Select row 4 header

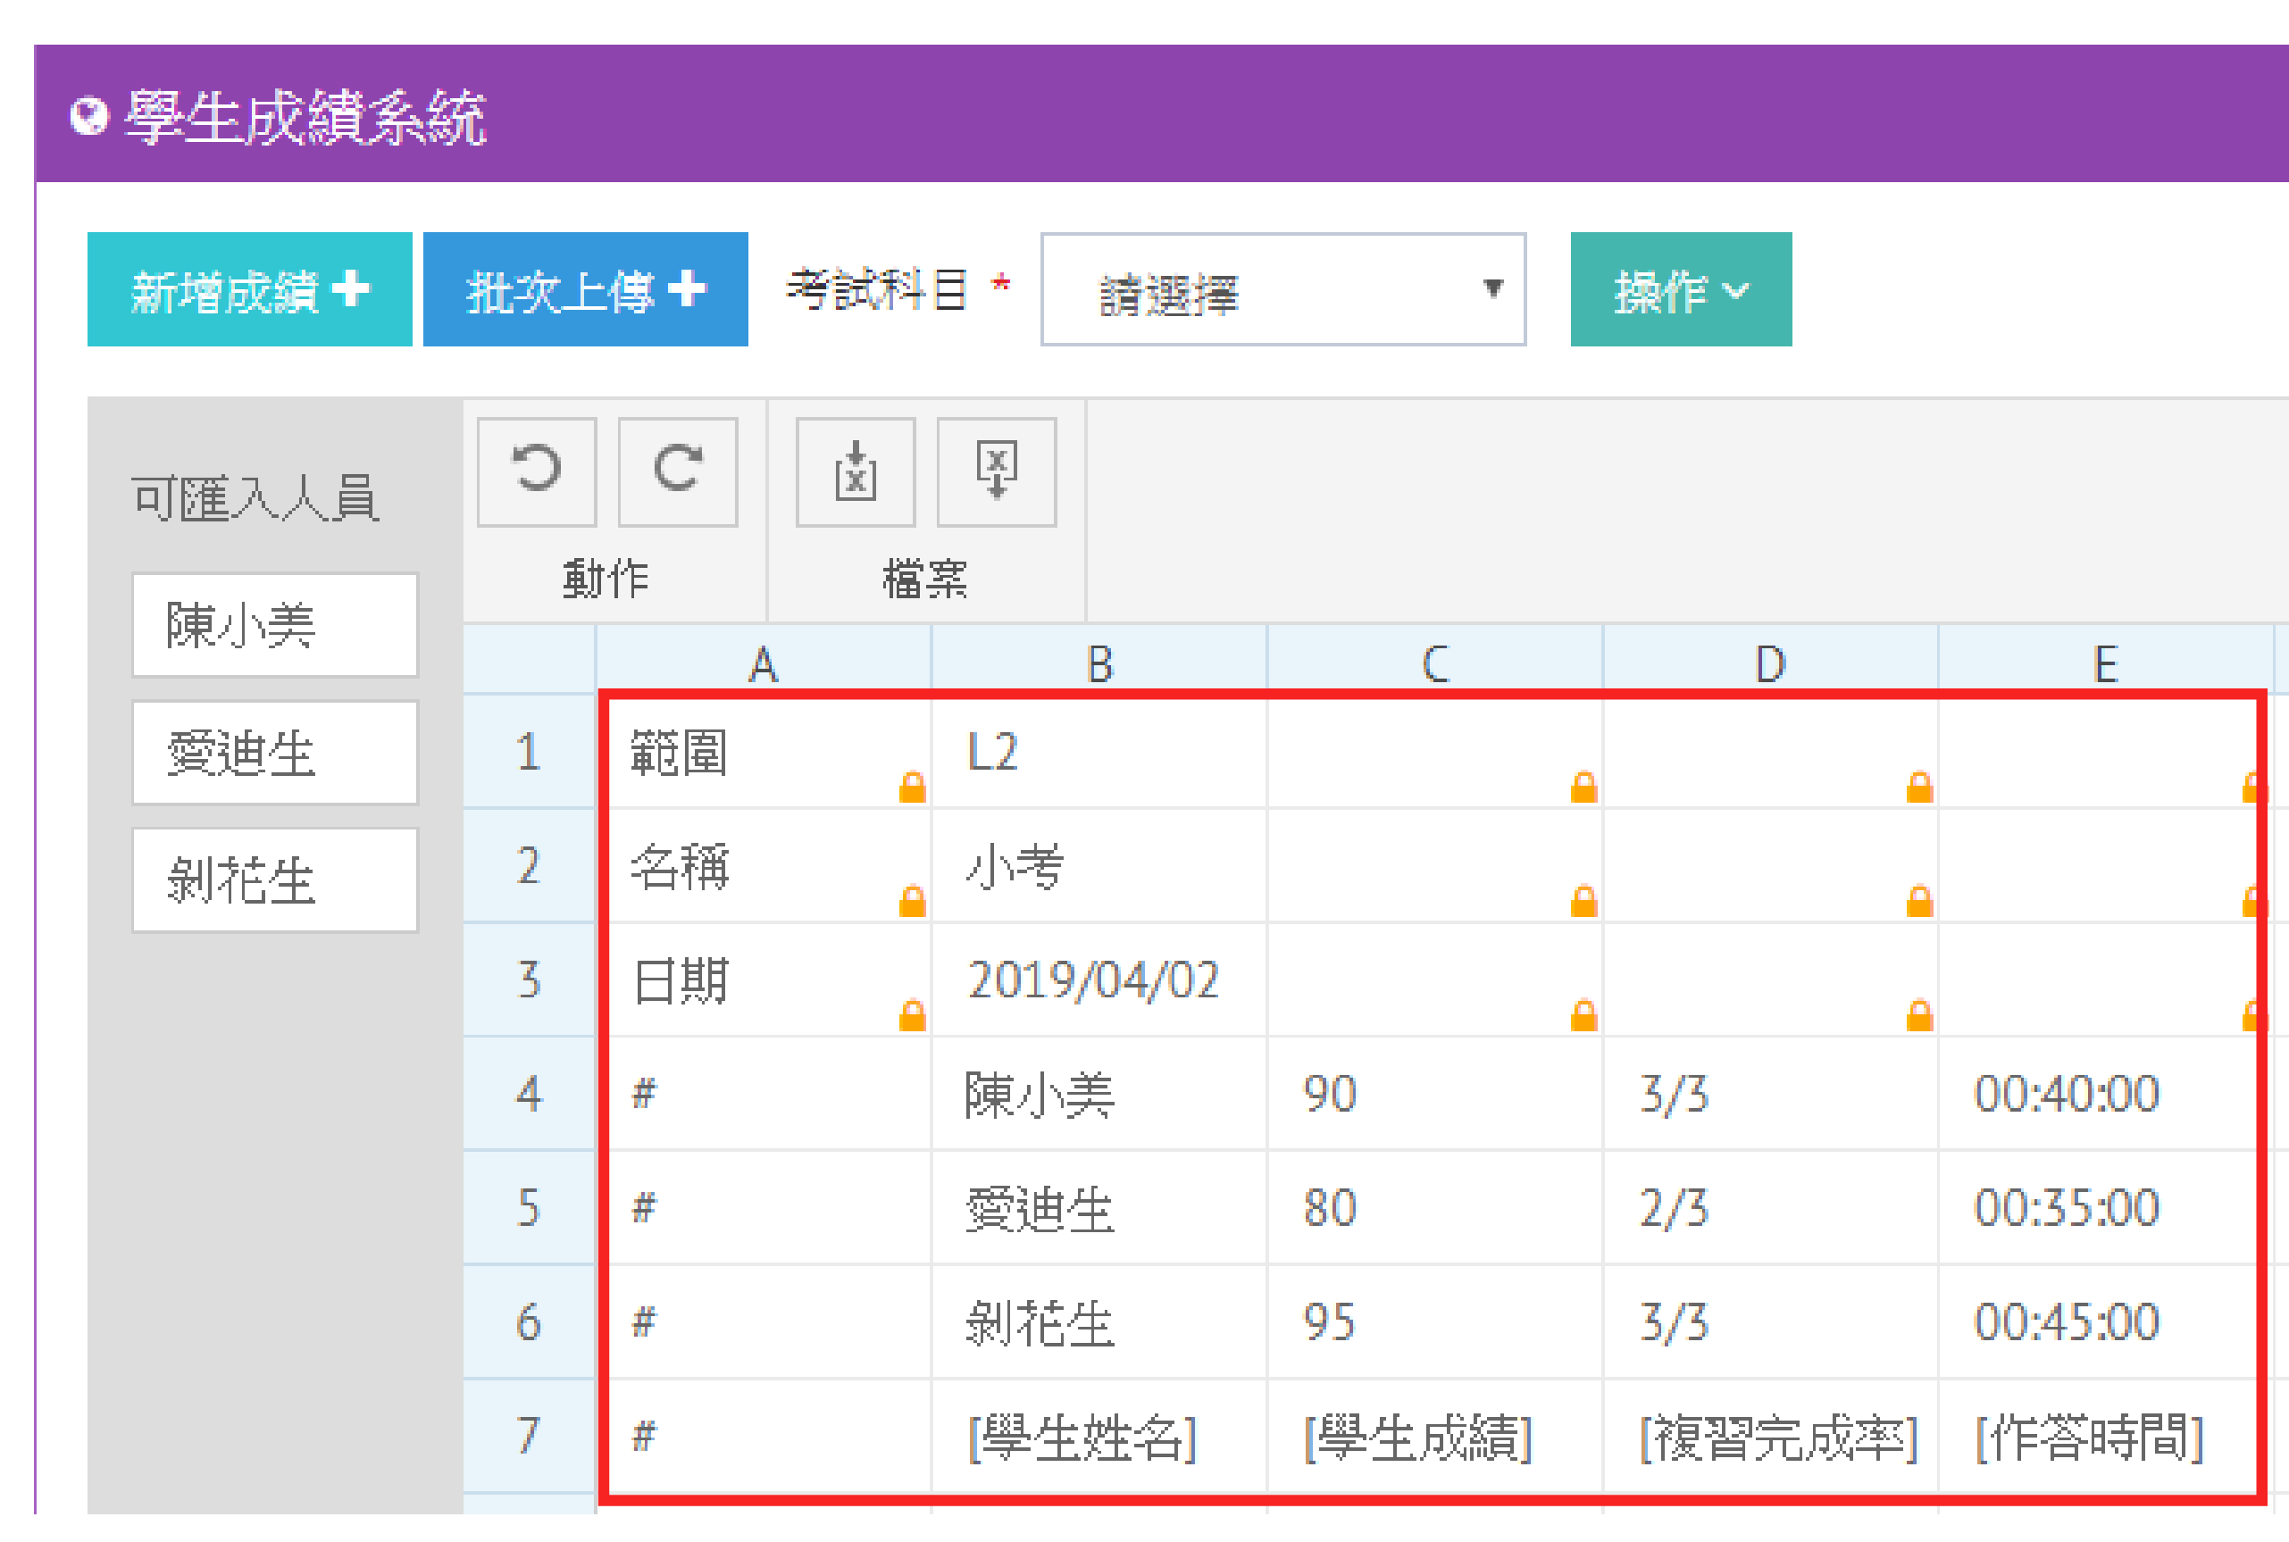(528, 1093)
